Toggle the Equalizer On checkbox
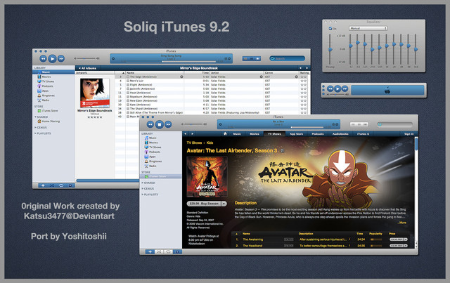 click(330, 28)
